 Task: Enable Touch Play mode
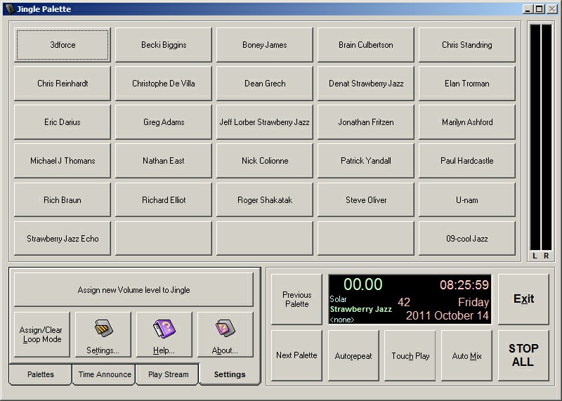pos(410,355)
